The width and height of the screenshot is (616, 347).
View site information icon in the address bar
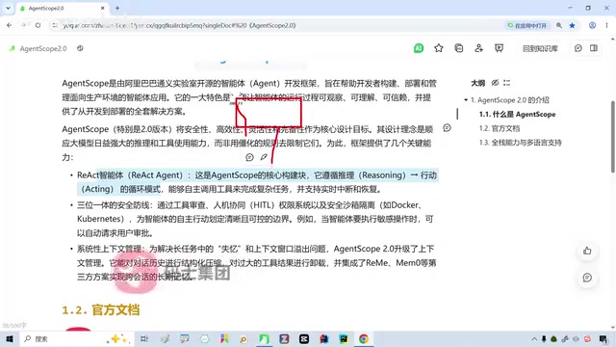[55, 25]
